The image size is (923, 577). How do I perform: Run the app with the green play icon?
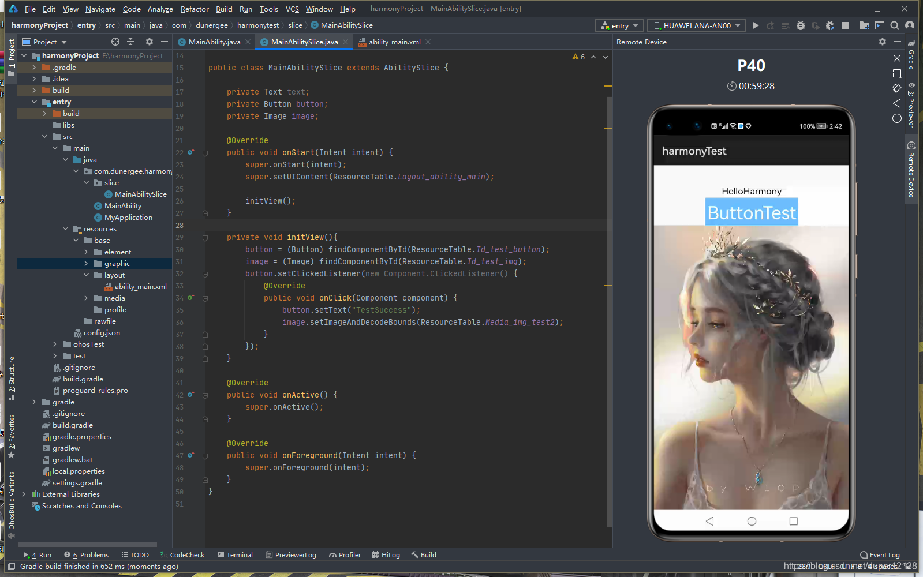[x=756, y=25]
